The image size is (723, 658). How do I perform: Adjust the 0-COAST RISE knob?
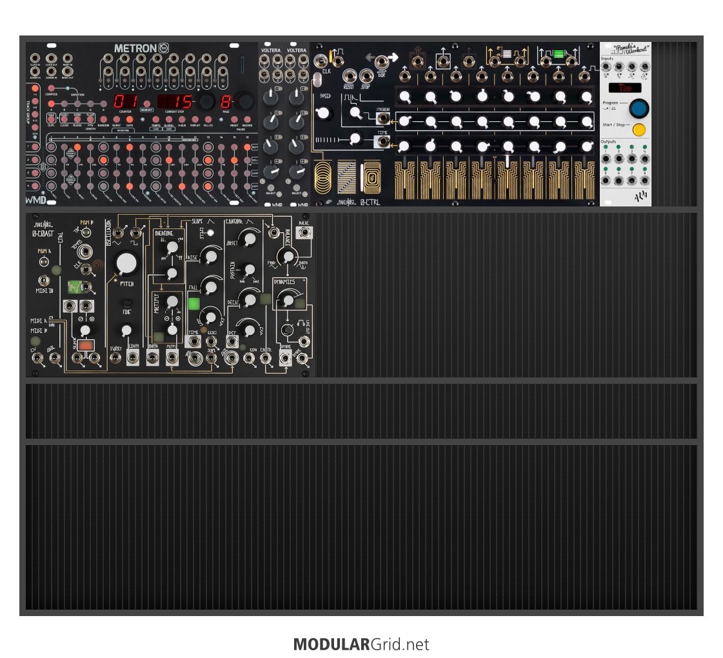click(211, 256)
